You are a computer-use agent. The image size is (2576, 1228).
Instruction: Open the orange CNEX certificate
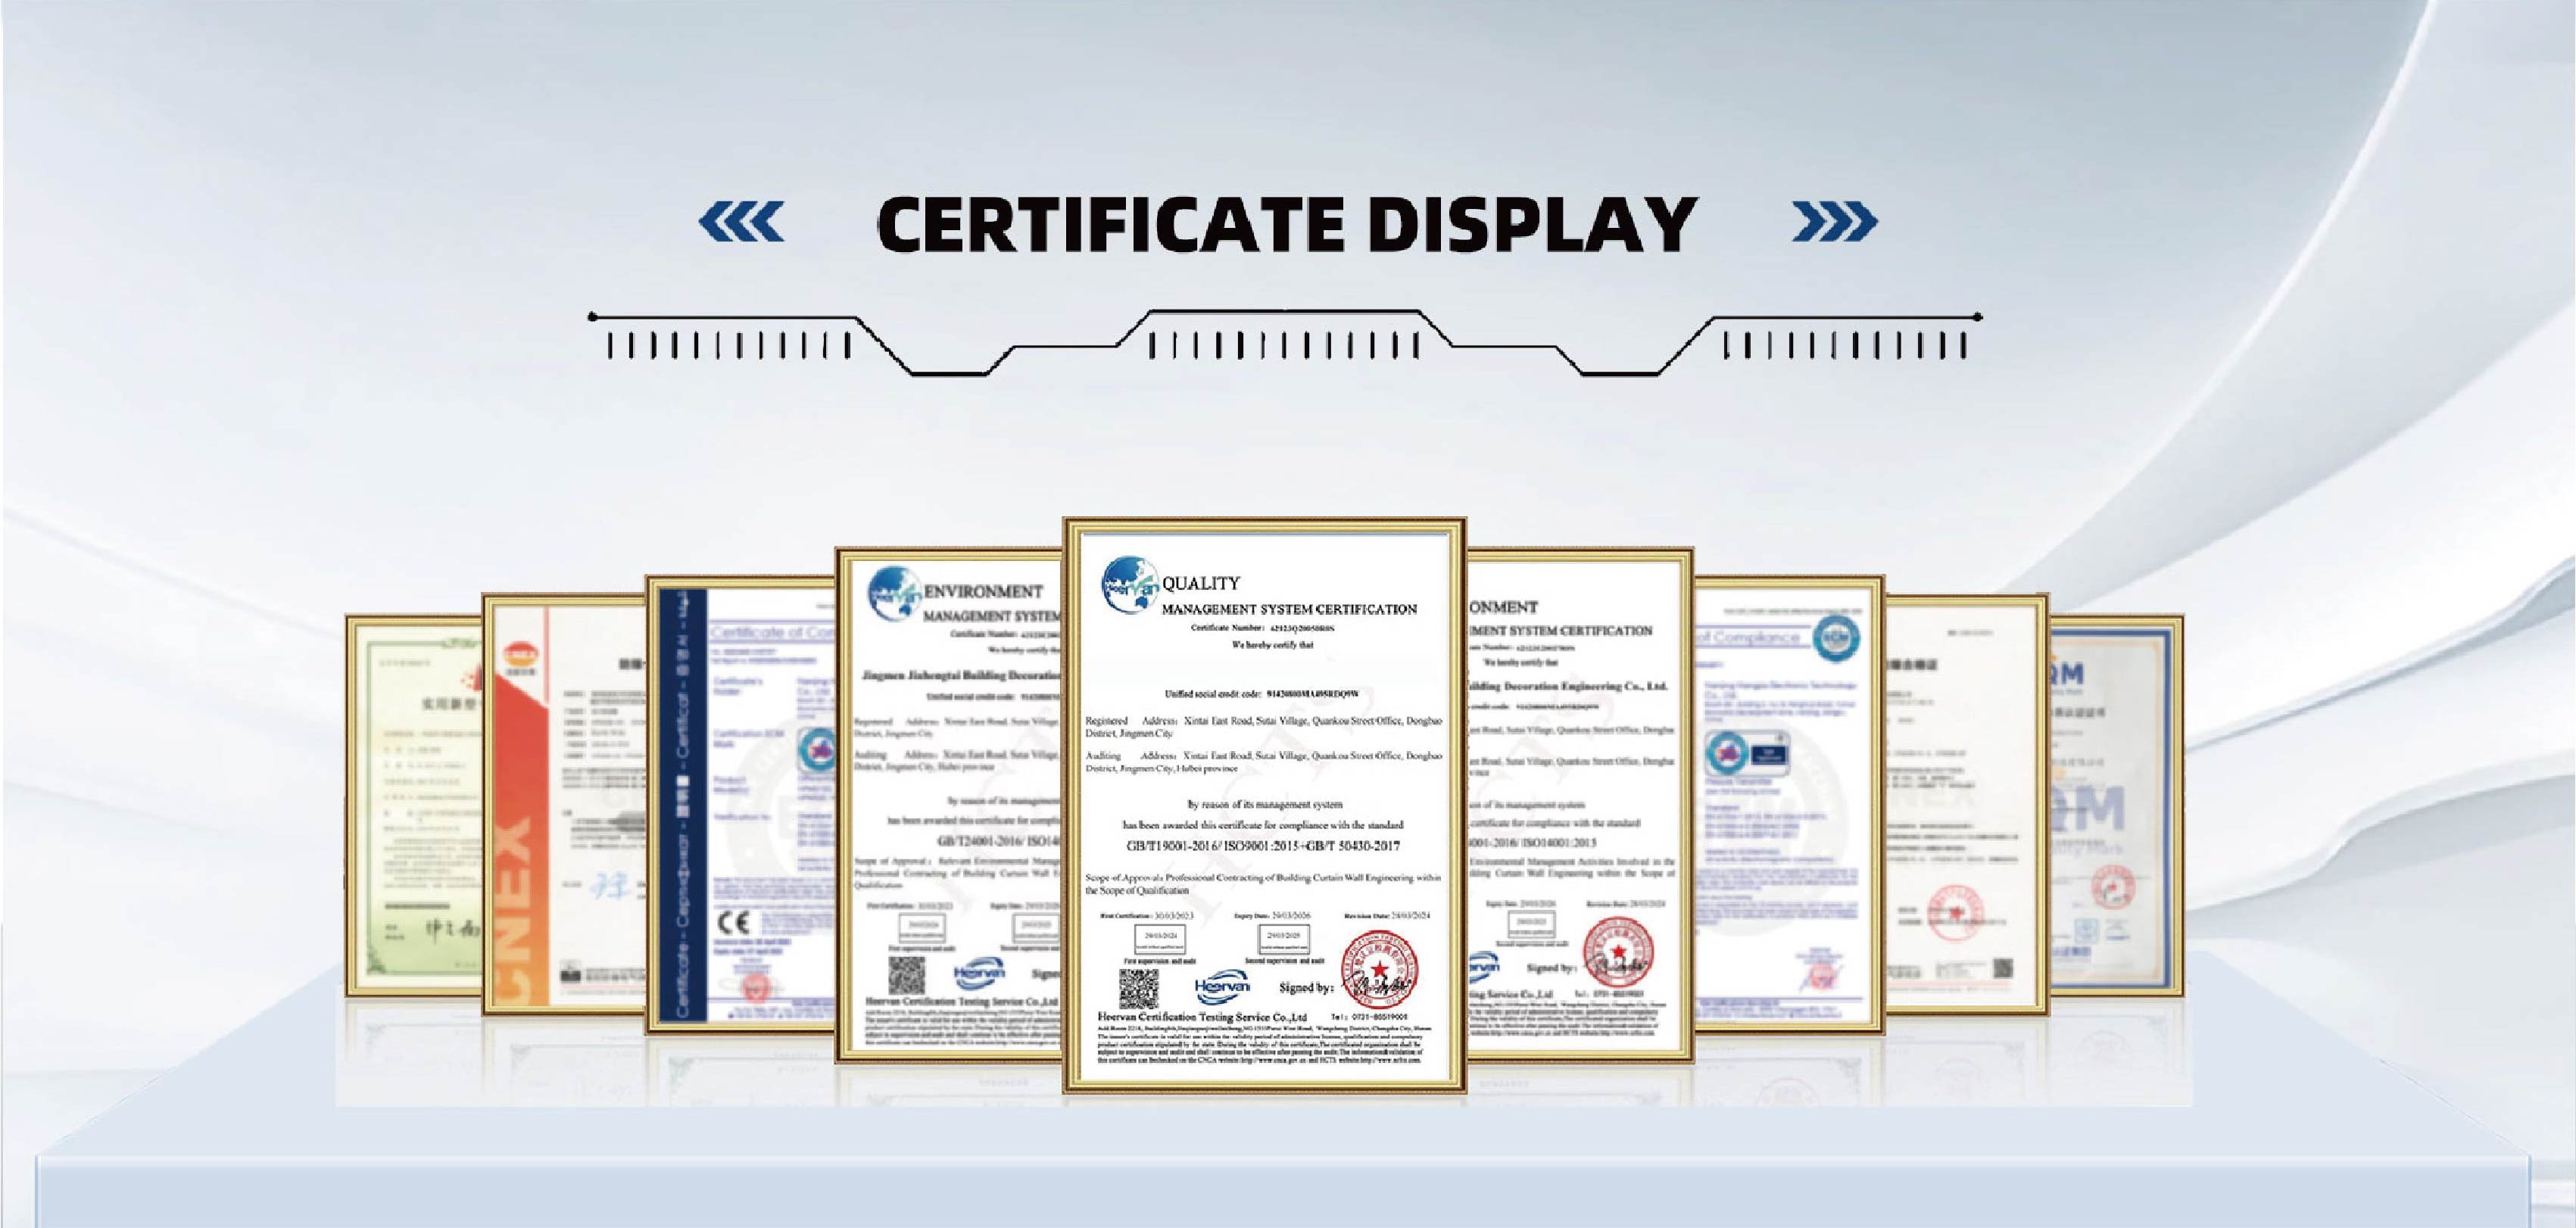pyautogui.click(x=563, y=805)
